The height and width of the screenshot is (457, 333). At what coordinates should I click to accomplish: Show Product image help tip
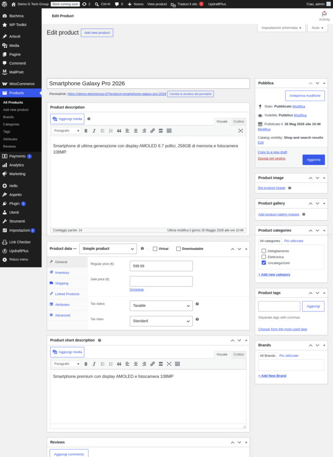point(290,188)
